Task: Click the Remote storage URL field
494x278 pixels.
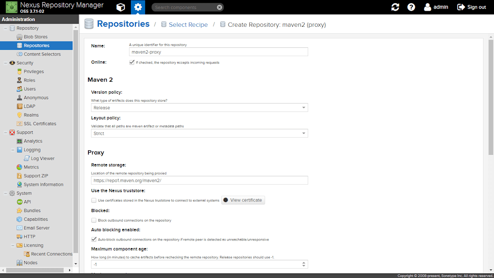Action: (x=200, y=180)
